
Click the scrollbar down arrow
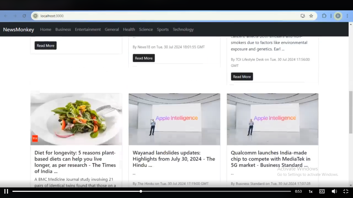(x=351, y=185)
